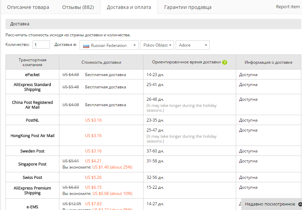Select the ePacket shipping row

click(x=33, y=75)
